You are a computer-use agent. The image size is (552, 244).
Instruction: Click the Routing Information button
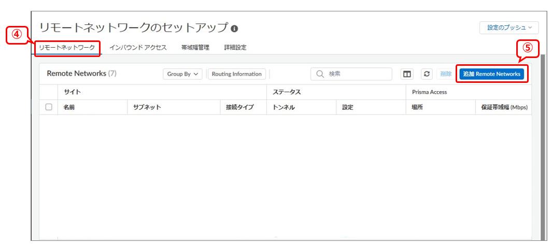(236, 74)
